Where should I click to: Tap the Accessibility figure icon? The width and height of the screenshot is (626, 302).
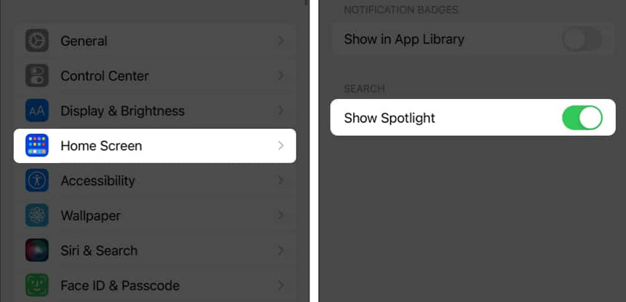[x=37, y=180]
